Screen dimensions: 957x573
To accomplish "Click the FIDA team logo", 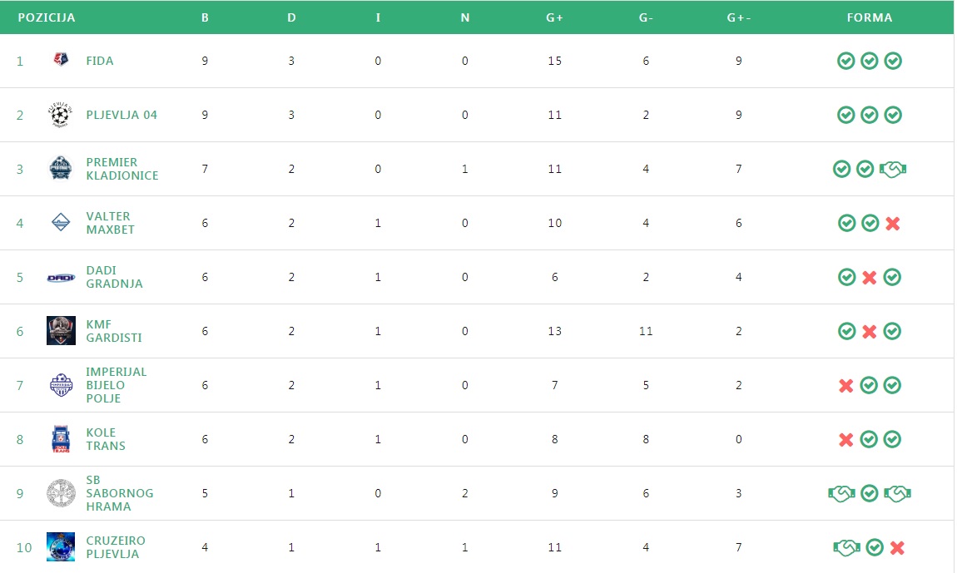I will pyautogui.click(x=61, y=61).
